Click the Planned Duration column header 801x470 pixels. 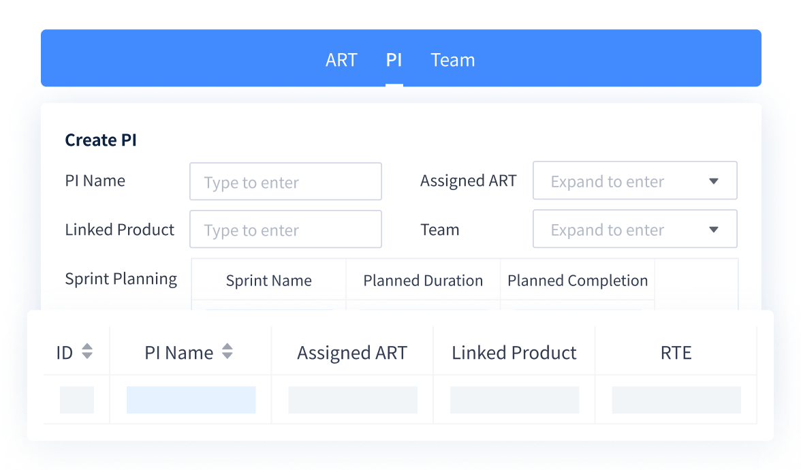tap(423, 281)
